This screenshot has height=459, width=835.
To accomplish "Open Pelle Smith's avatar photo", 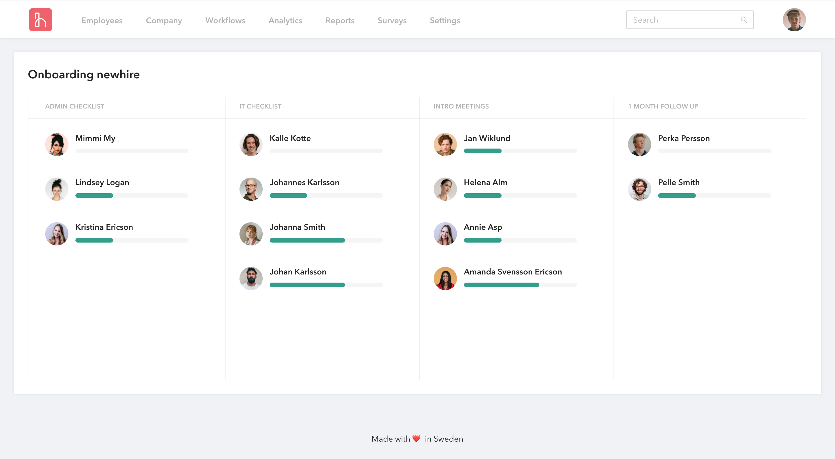I will (639, 189).
